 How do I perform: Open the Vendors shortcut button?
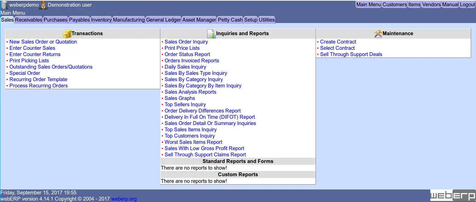[431, 5]
